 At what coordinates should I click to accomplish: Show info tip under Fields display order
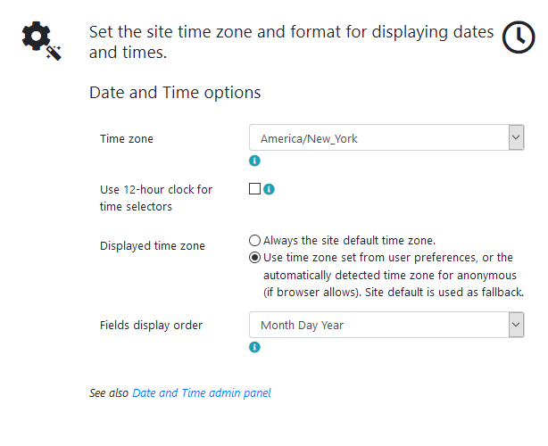[x=254, y=347]
